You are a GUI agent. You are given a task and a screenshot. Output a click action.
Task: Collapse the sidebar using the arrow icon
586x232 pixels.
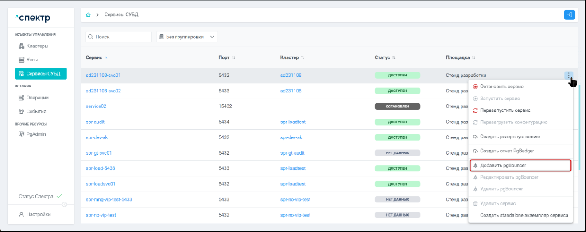coord(65,204)
